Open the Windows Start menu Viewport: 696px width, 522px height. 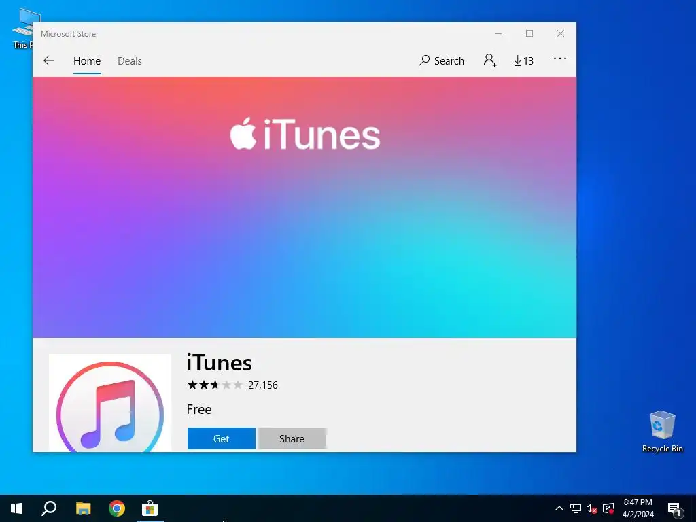click(x=16, y=508)
